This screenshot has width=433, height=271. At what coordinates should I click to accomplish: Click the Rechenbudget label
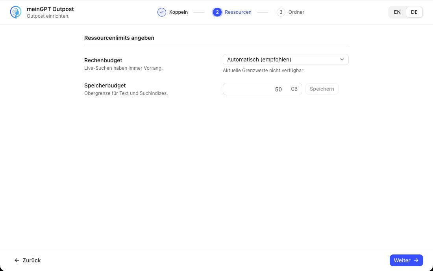coord(103,60)
